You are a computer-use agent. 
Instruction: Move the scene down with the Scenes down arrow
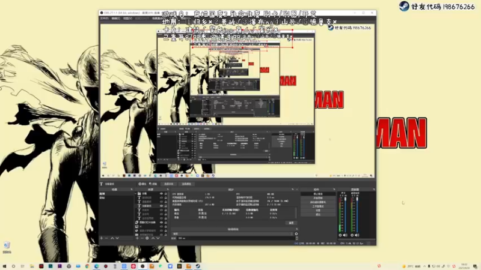(117, 238)
